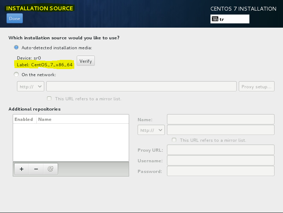Open Proxy setup dialog

click(x=256, y=86)
